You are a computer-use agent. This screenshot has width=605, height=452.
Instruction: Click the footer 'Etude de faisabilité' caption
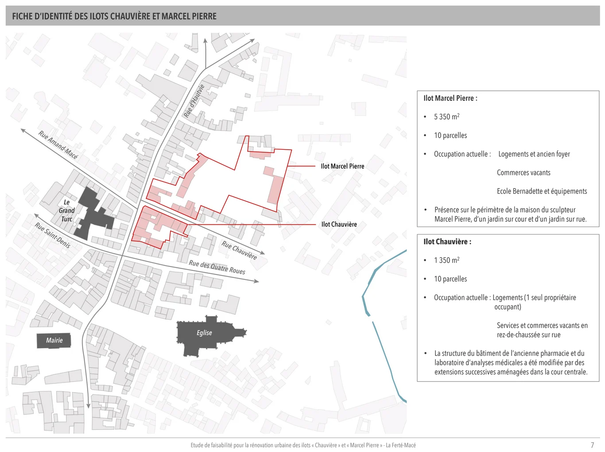tap(303, 445)
